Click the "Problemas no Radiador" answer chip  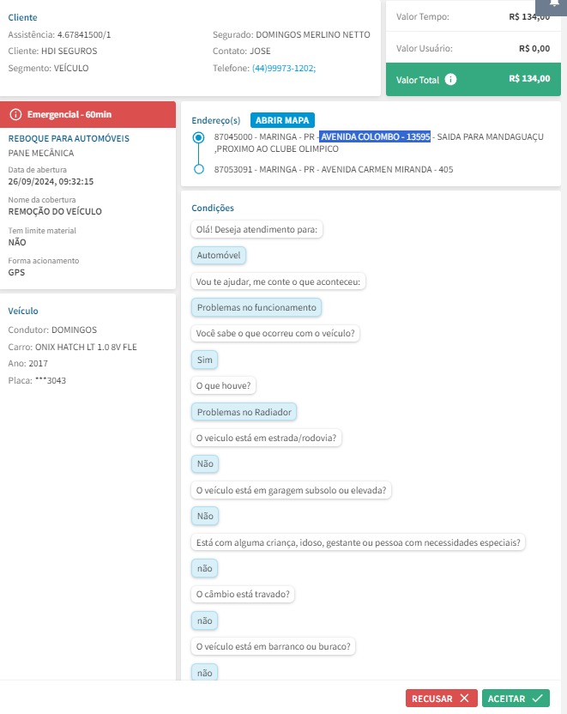(x=244, y=412)
